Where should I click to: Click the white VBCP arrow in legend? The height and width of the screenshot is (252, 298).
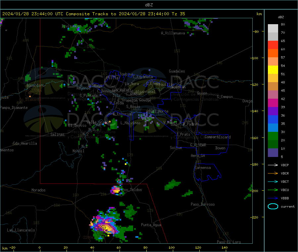(273, 165)
